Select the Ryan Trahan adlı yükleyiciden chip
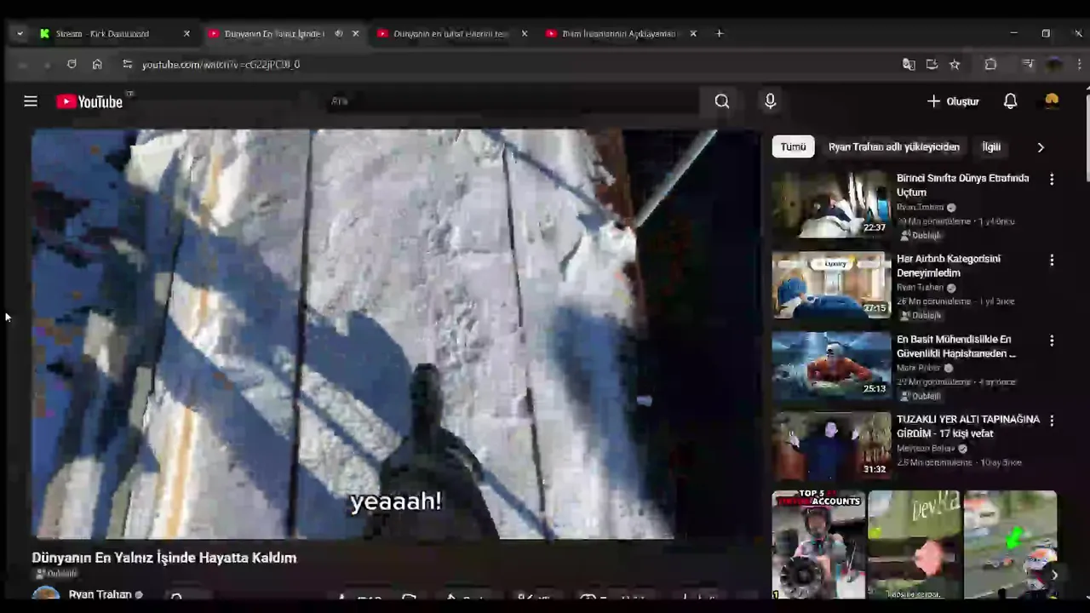This screenshot has height=613, width=1090. pos(894,147)
